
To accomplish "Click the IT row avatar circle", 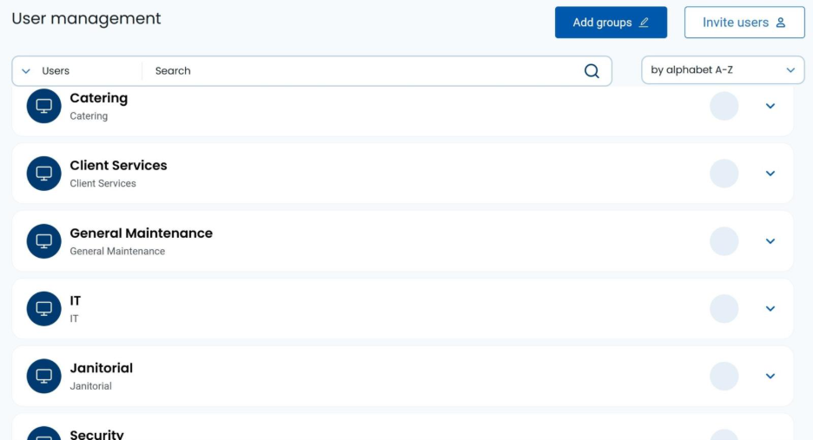I will (724, 308).
